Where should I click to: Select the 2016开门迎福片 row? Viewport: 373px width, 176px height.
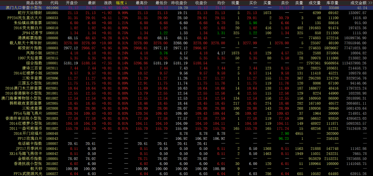click(x=186, y=134)
